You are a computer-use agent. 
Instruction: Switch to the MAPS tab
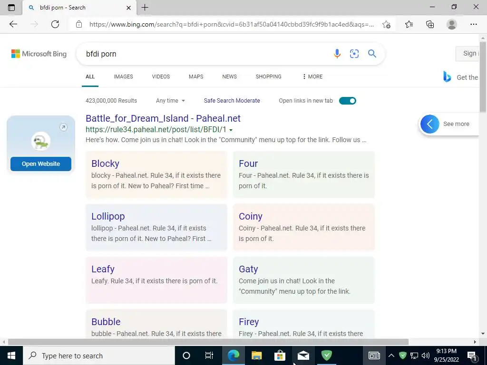tap(196, 77)
